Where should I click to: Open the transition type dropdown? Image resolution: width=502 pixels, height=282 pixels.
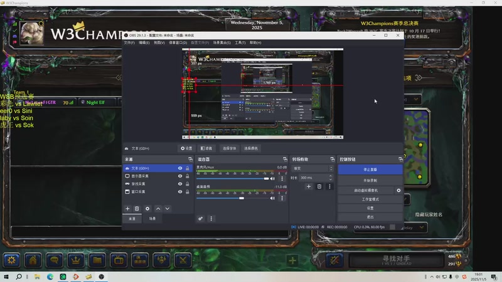[312, 169]
